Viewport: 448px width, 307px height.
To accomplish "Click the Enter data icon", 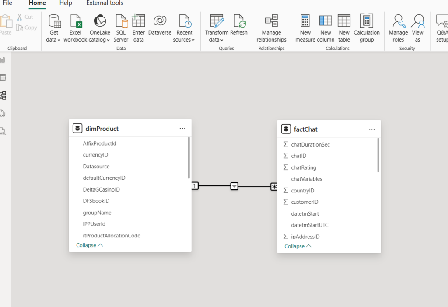I will click(x=139, y=21).
